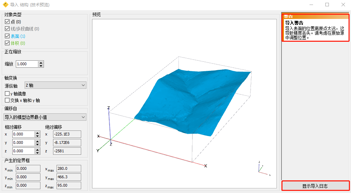Toggle the 点 (0) checkbox
Screen dimensions: 351x193
(x=7, y=22)
